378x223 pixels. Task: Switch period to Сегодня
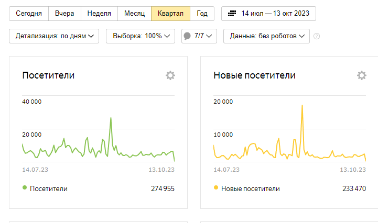coord(29,14)
